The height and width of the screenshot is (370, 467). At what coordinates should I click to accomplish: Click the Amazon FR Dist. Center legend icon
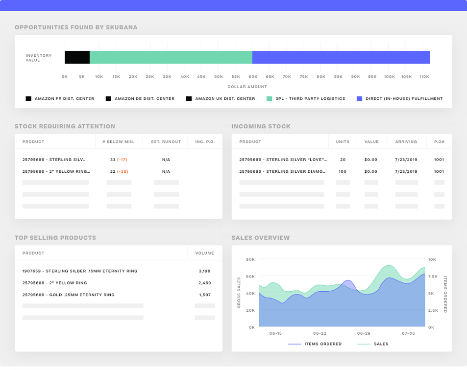pos(28,98)
